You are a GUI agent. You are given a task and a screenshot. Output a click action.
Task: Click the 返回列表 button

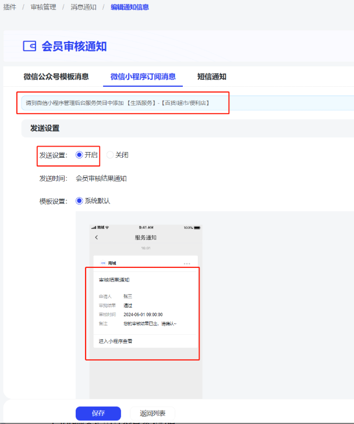pyautogui.click(x=152, y=414)
